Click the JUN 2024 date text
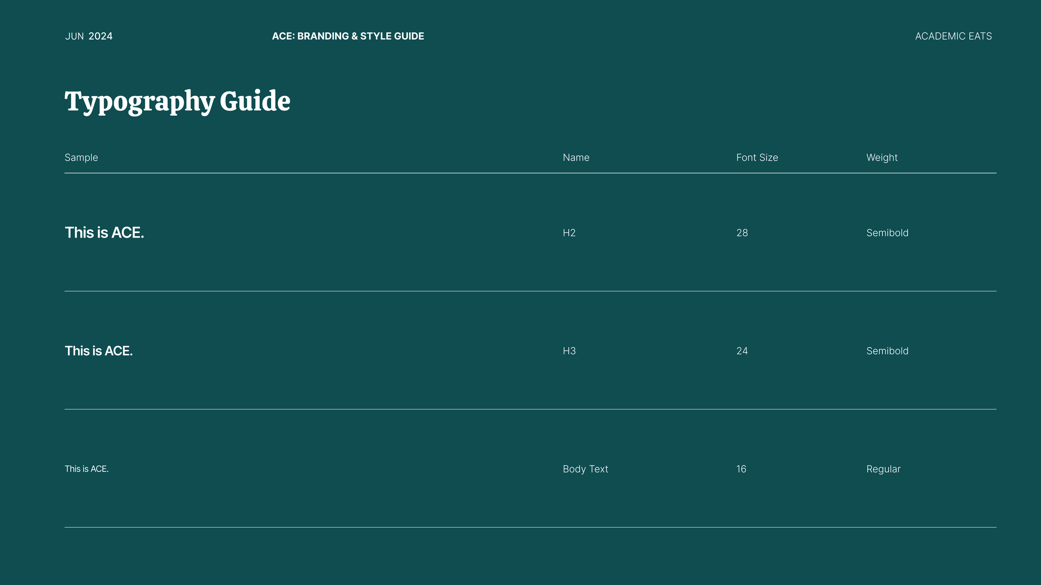The width and height of the screenshot is (1041, 585). (x=89, y=36)
